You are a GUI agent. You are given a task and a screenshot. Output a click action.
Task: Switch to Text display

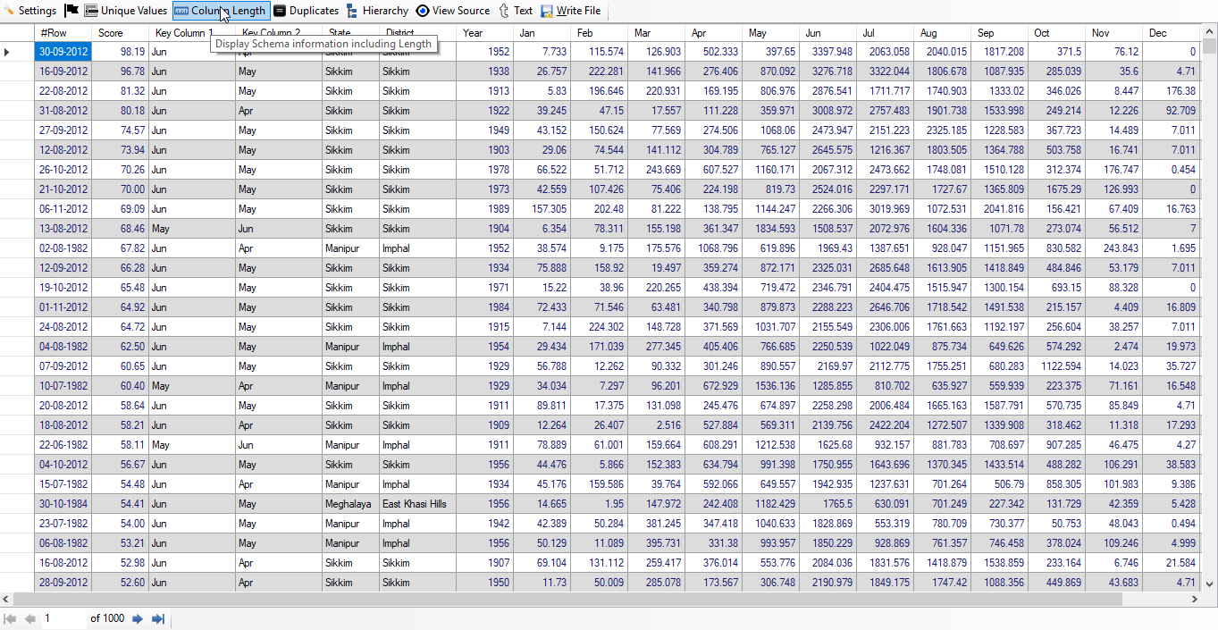point(516,11)
